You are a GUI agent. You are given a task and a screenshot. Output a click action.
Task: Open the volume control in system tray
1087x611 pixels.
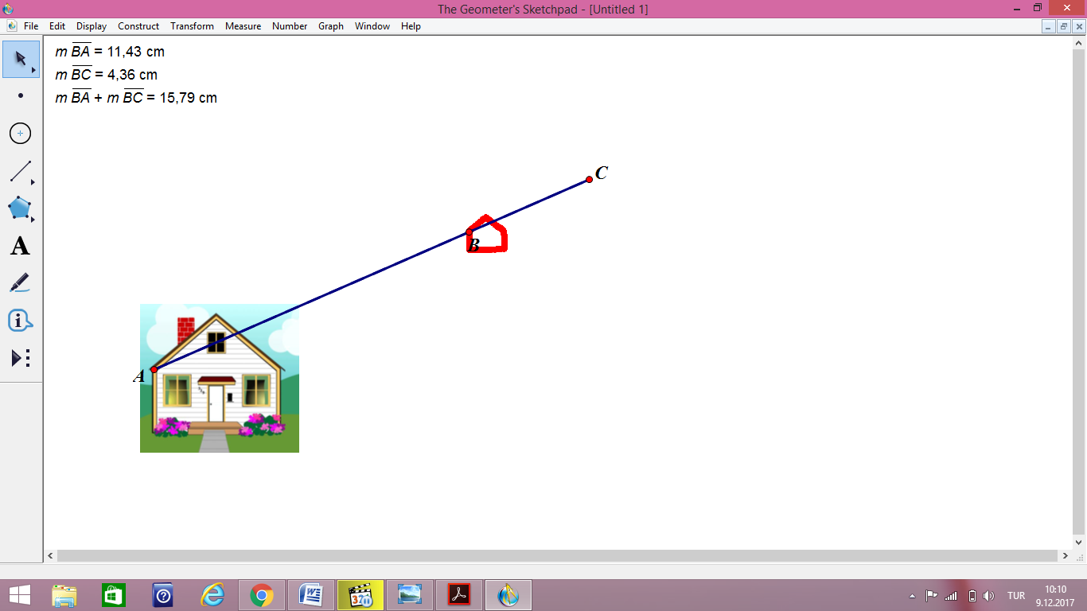point(989,594)
